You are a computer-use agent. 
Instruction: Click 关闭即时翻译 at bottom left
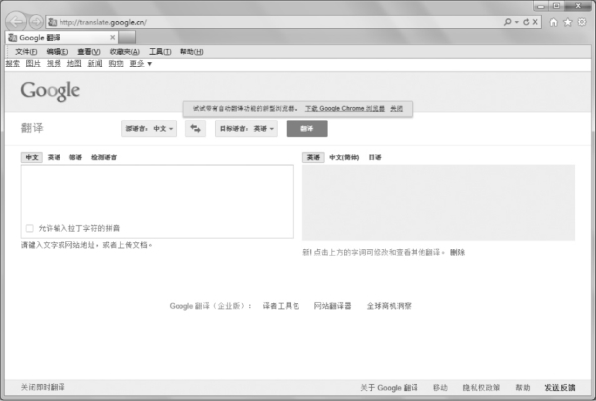(43, 387)
